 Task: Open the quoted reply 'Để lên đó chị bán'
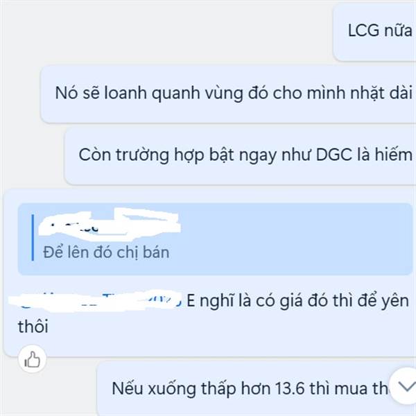(215, 239)
